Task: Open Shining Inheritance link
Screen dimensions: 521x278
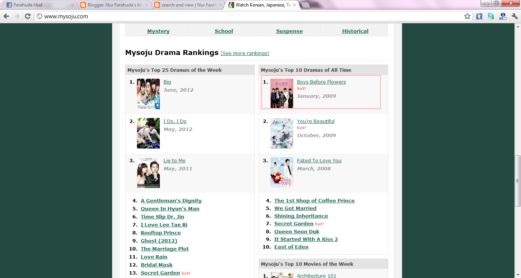Action: 301,216
